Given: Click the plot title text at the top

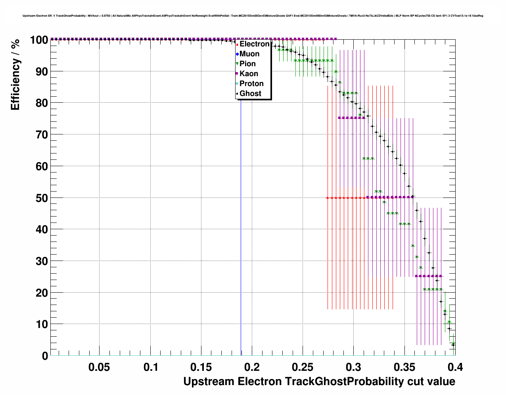Looking at the screenshot, I should coord(253,16).
